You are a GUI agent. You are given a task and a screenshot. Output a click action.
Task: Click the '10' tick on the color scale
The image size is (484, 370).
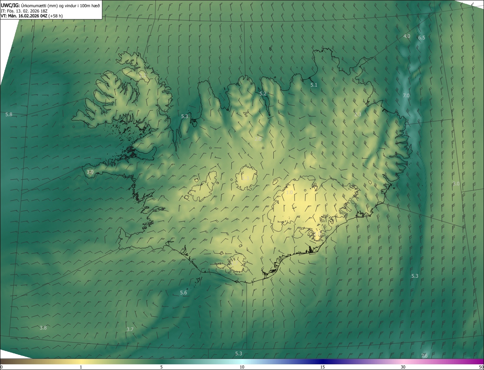[x=242, y=367]
